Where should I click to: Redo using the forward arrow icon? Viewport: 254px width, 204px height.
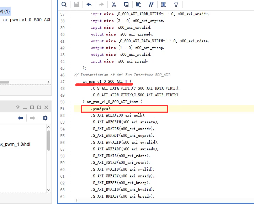pyautogui.click(x=101, y=4)
